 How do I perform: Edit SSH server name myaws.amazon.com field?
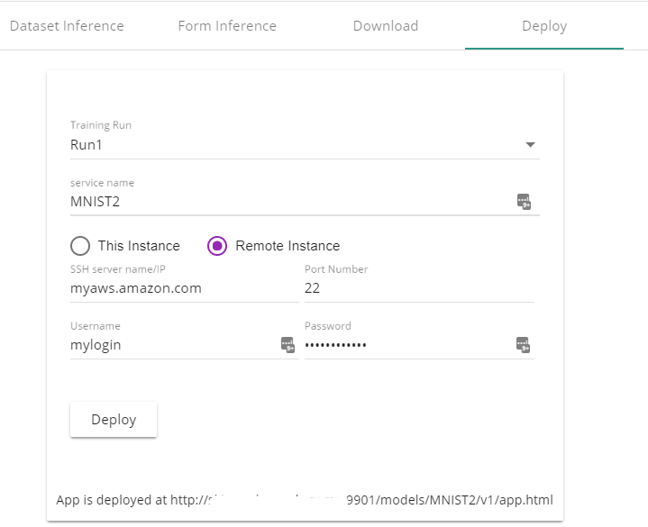coord(185,288)
